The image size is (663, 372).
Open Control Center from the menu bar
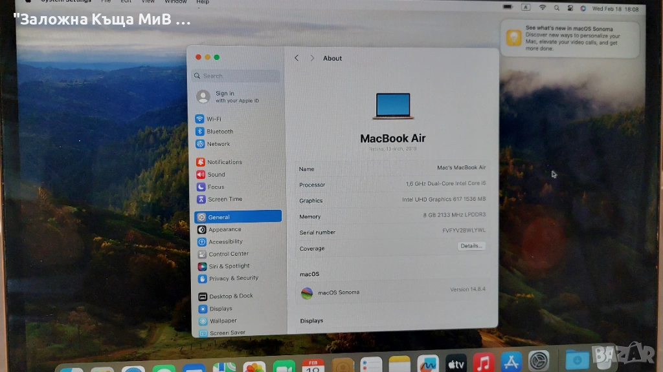570,8
